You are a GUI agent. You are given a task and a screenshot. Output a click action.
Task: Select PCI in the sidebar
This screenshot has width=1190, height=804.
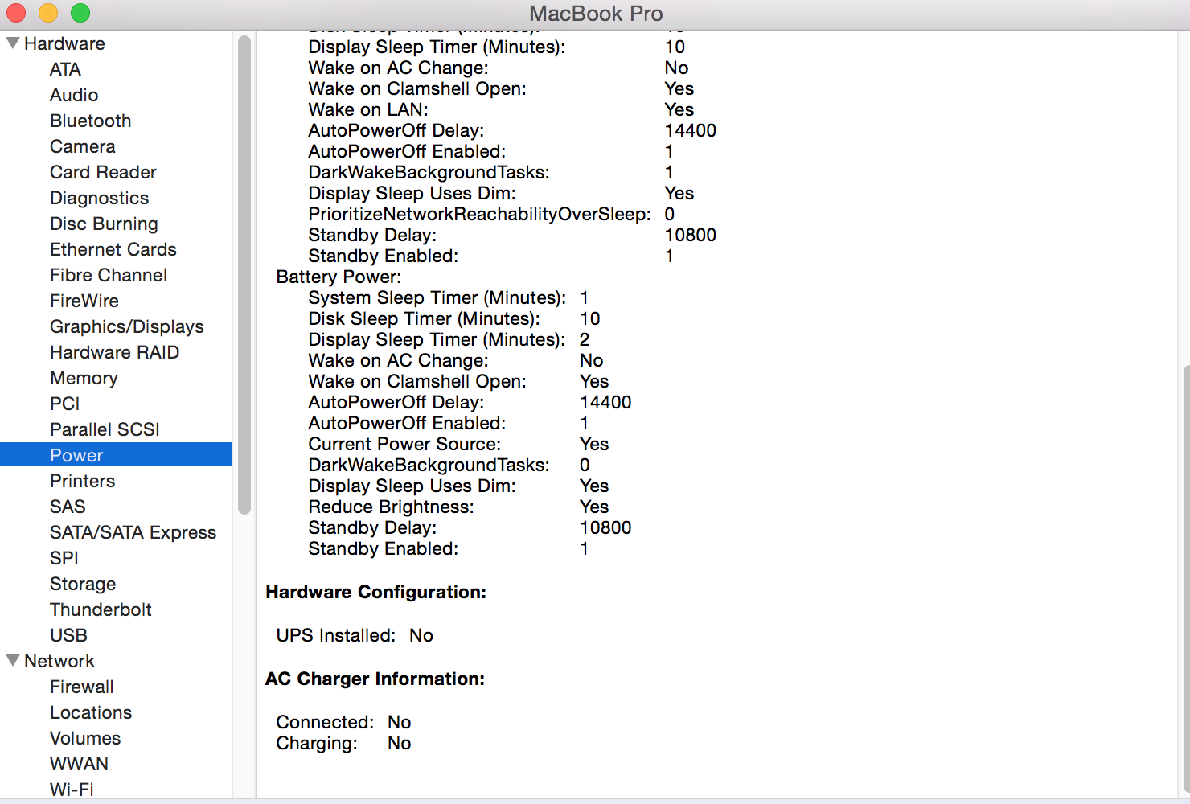pyautogui.click(x=64, y=404)
